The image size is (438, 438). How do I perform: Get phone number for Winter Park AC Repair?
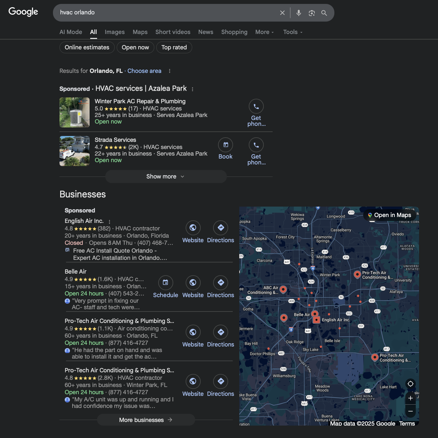coord(256,107)
